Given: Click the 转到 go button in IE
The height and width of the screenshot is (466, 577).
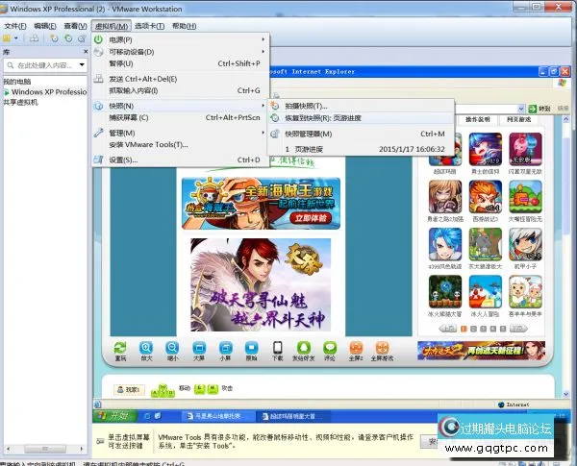Looking at the screenshot, I should point(539,109).
